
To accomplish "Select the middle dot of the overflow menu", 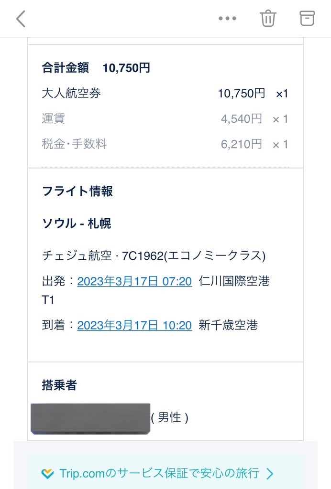I will [227, 18].
